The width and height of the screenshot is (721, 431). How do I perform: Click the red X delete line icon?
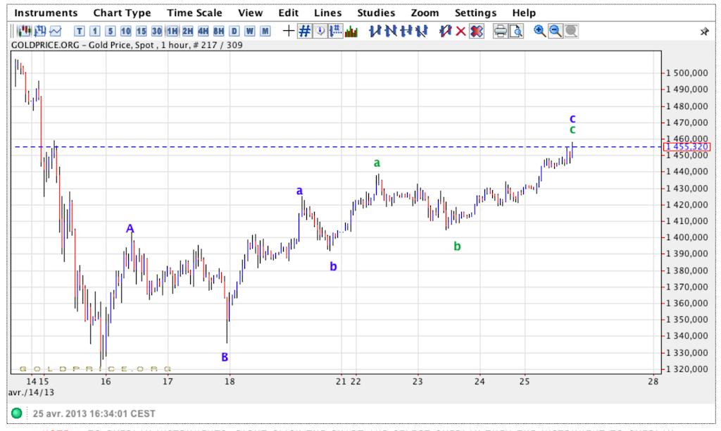[x=460, y=31]
